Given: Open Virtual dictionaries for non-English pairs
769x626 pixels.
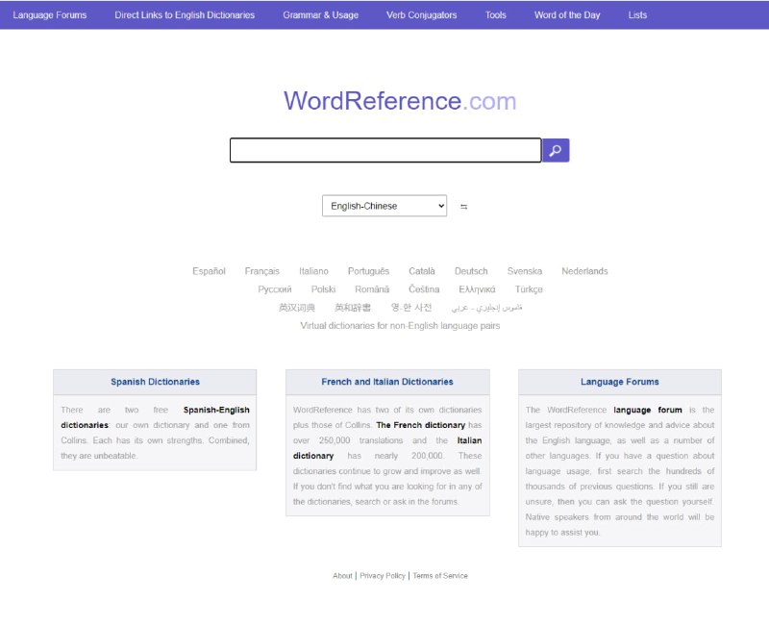Looking at the screenshot, I should point(400,326).
